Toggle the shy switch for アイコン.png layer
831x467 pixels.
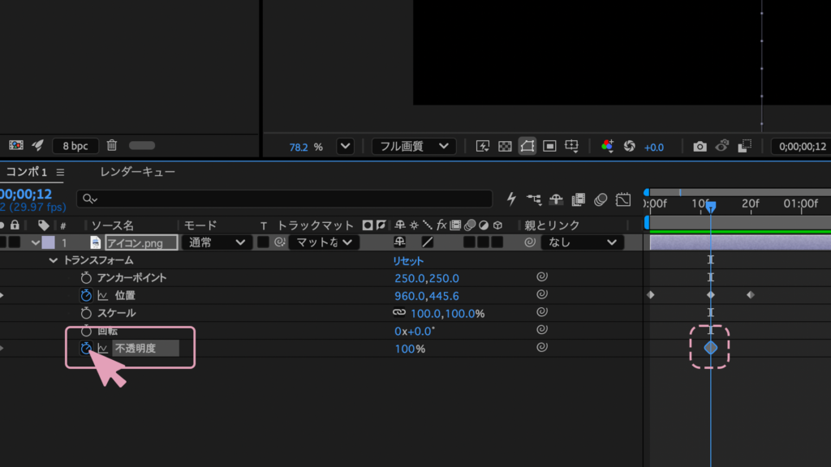pos(399,242)
